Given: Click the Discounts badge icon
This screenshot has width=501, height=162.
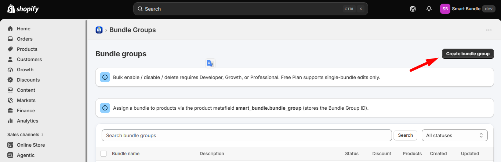Looking at the screenshot, I should (10, 80).
